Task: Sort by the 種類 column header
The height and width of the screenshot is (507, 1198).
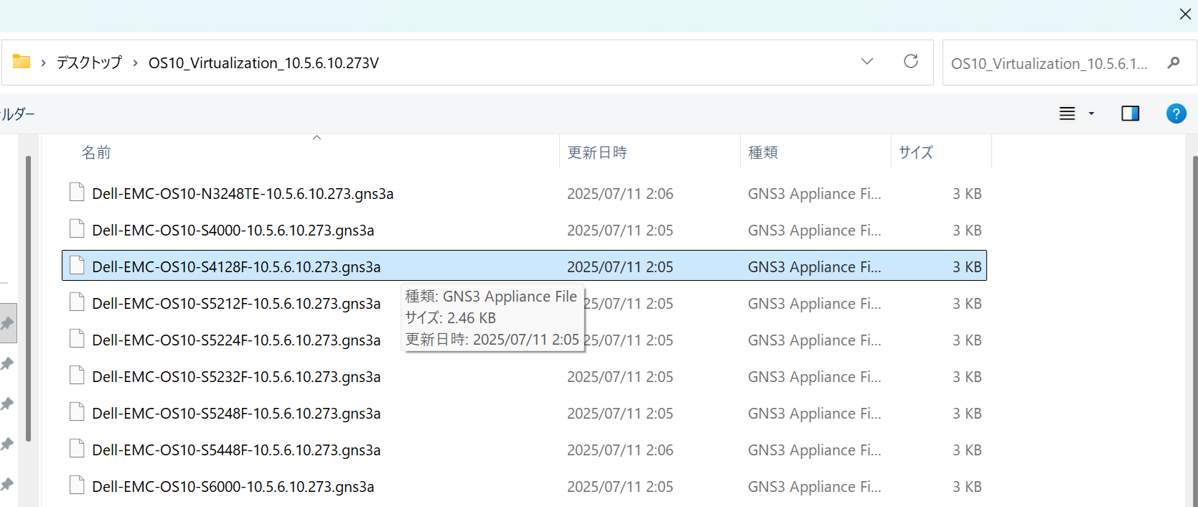Action: coord(763,152)
